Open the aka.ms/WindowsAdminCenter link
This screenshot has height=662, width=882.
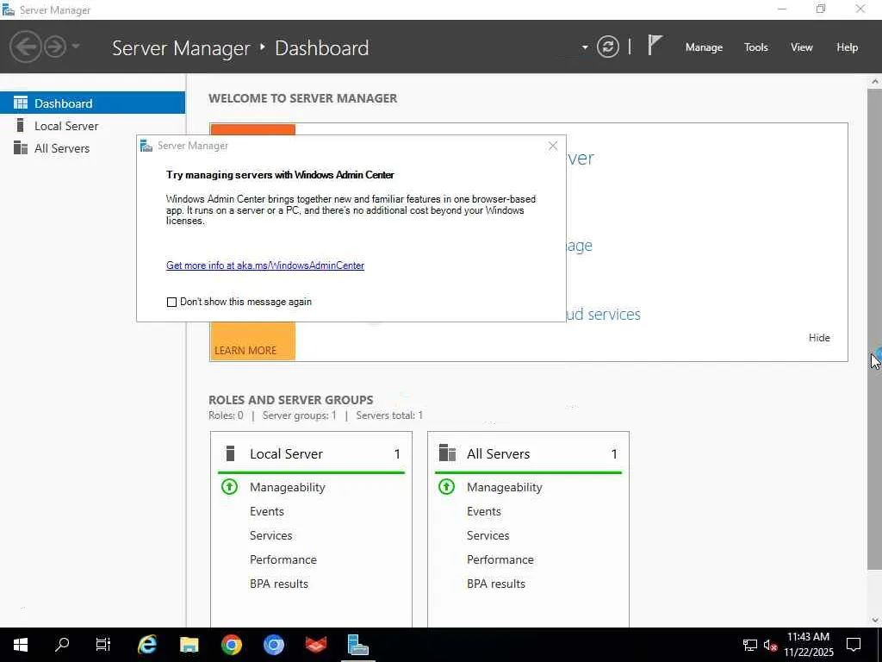(265, 265)
